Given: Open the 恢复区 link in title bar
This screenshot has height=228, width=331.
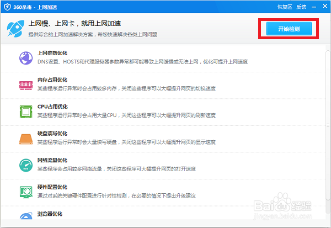Looking at the screenshot, I should [x=285, y=7].
